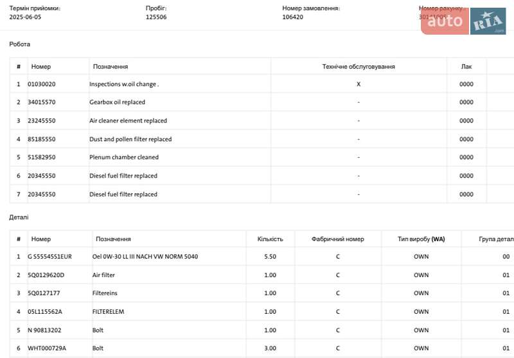Click the order number 106420

coord(293,17)
